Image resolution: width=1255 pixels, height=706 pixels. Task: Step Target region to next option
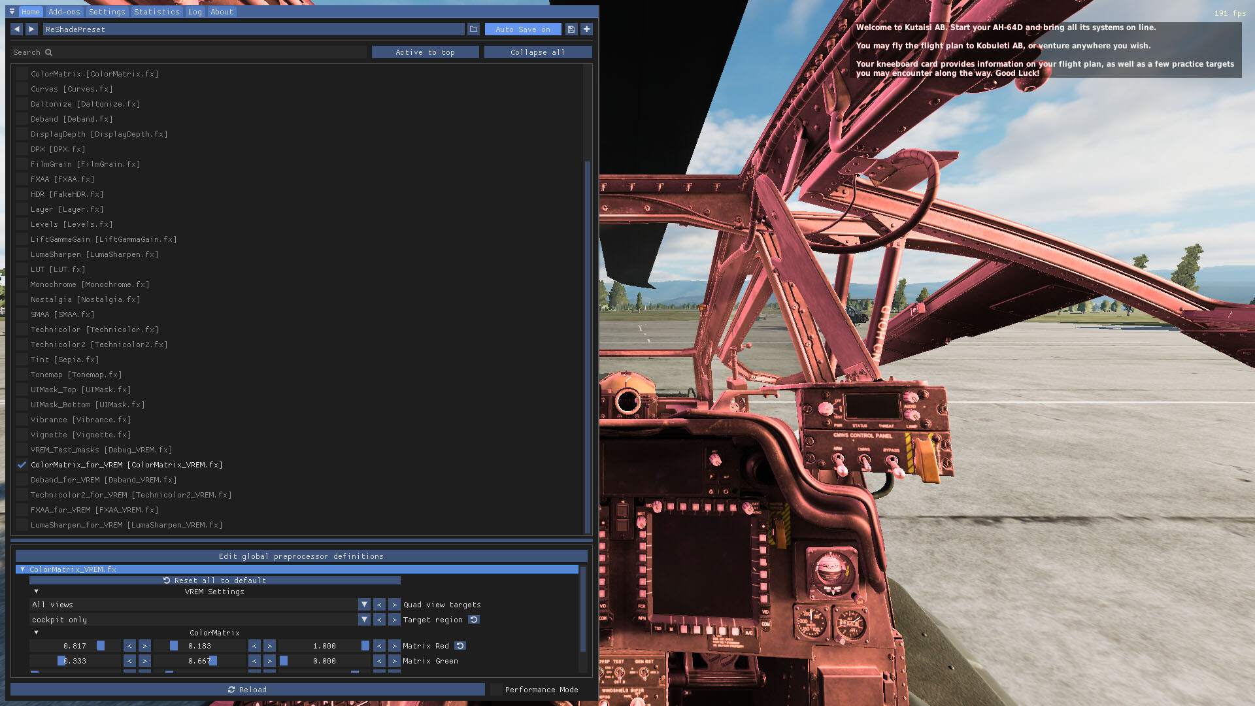394,620
